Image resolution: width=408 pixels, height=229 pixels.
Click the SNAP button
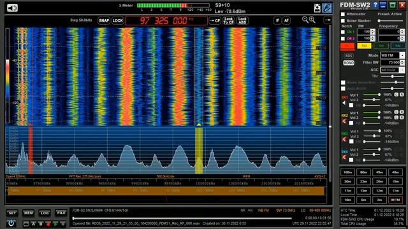point(104,21)
